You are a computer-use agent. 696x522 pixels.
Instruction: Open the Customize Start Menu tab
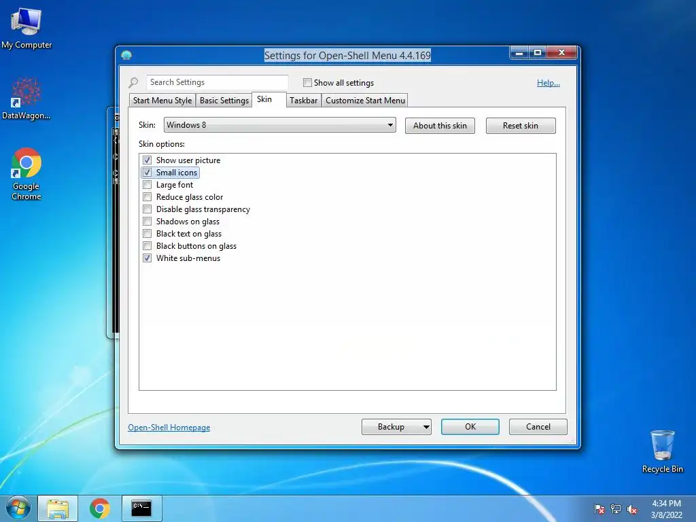(365, 101)
